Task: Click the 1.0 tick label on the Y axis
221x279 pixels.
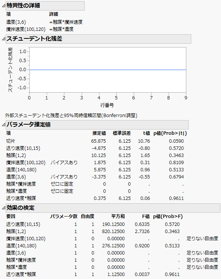Action: (x=23, y=52)
